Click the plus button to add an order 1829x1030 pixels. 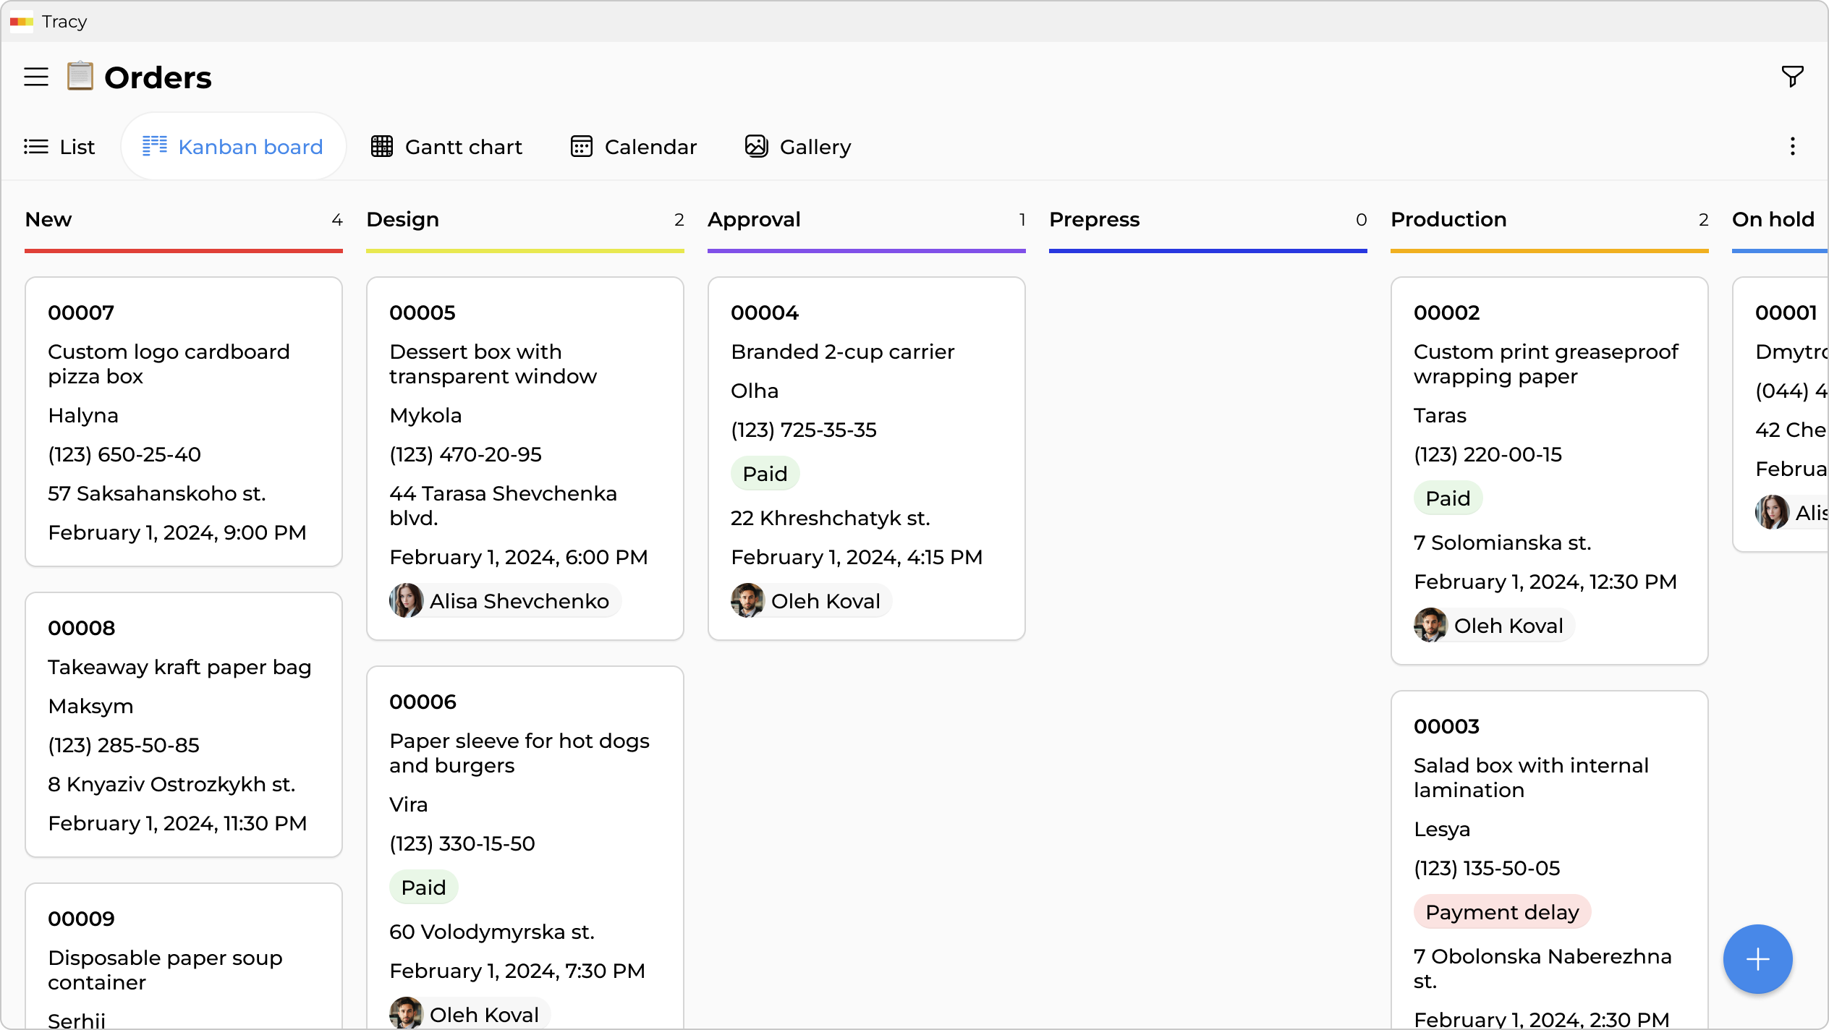click(1758, 958)
